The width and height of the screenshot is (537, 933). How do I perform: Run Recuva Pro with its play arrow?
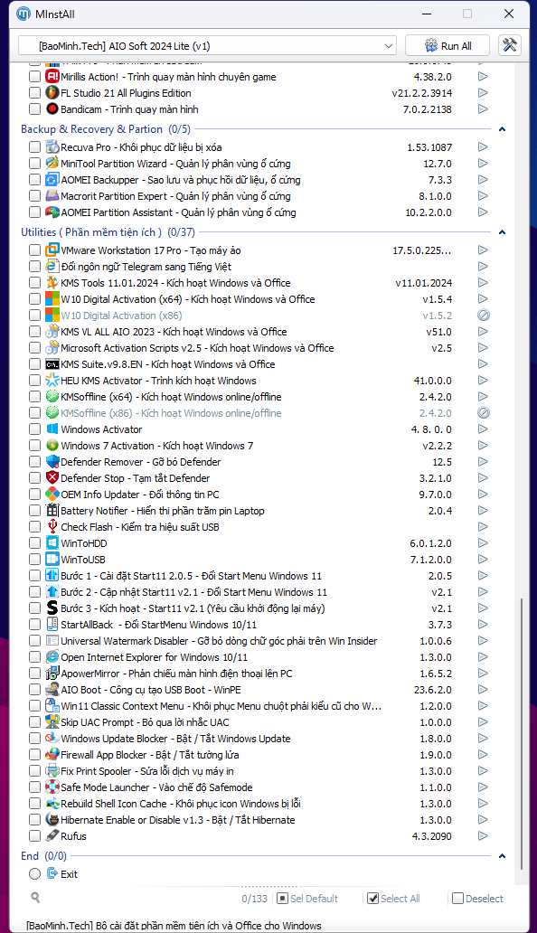(483, 147)
